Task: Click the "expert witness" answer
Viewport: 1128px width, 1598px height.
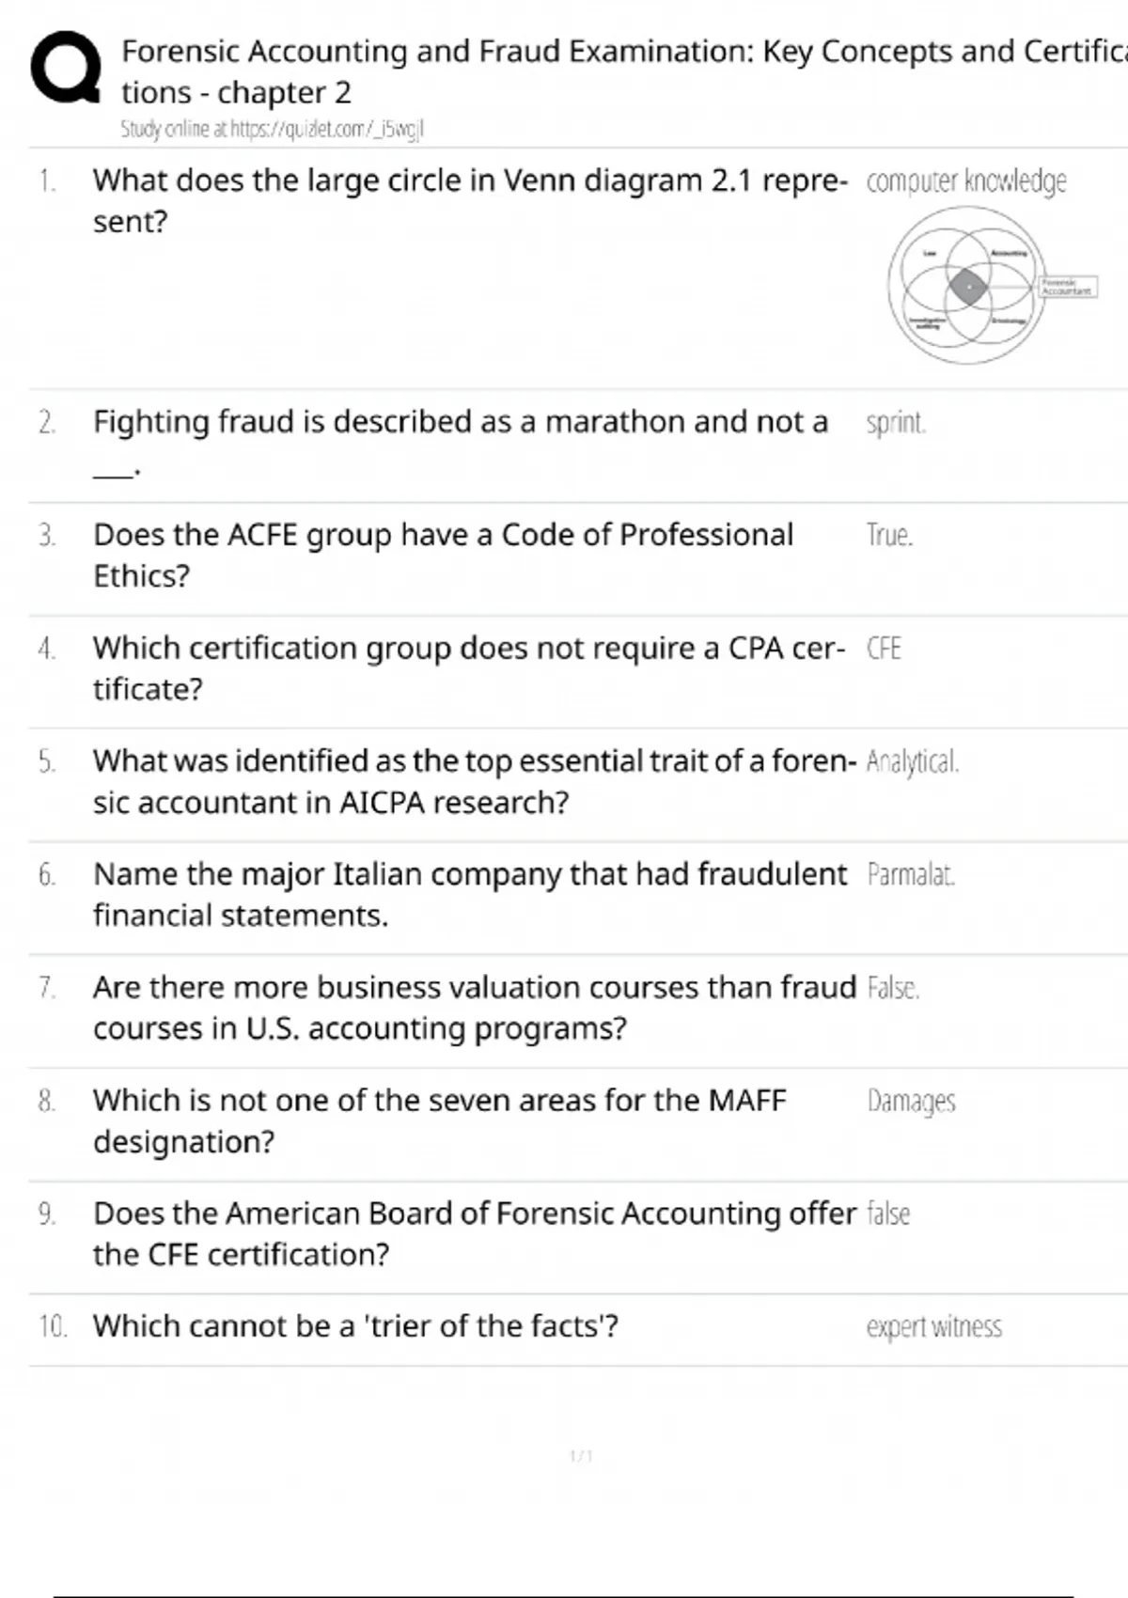Action: pyautogui.click(x=933, y=1326)
